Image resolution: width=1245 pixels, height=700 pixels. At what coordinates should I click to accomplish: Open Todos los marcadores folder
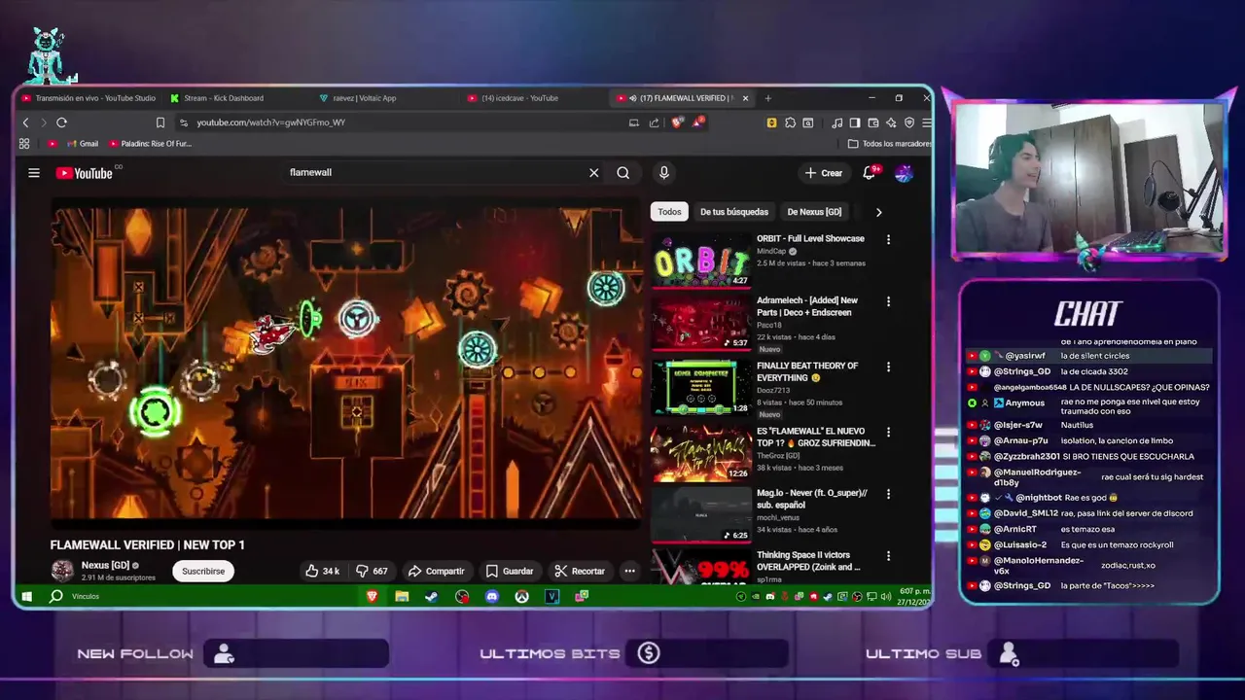tap(889, 144)
